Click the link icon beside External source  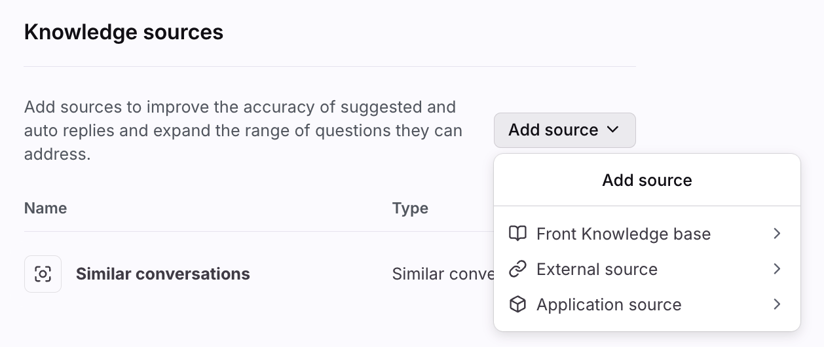(x=517, y=269)
